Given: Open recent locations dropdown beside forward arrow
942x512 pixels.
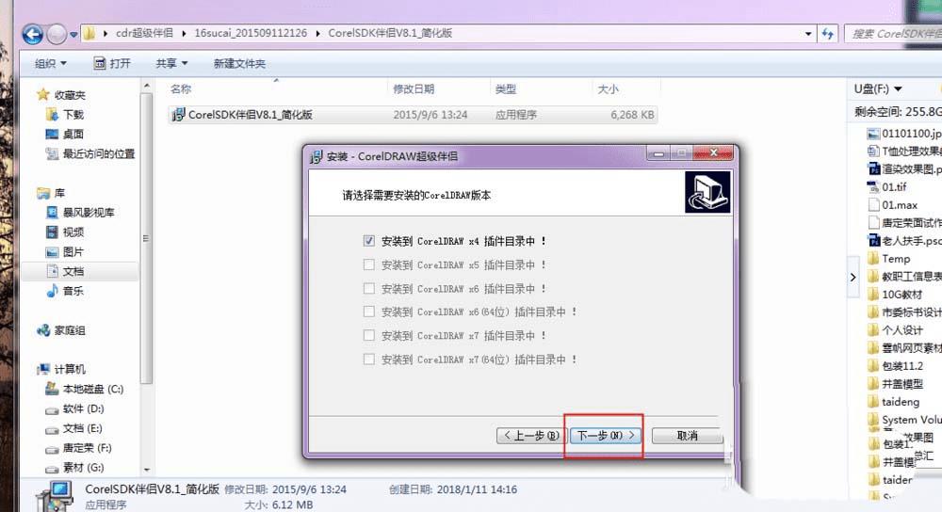Looking at the screenshot, I should coord(73,35).
